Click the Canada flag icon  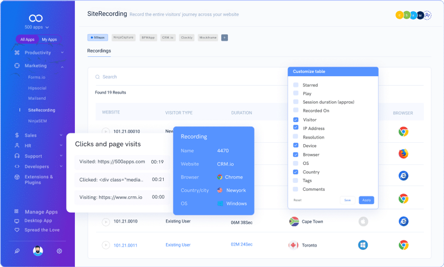coord(293,245)
